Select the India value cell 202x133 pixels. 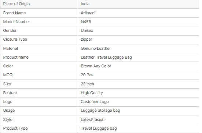[139, 4]
